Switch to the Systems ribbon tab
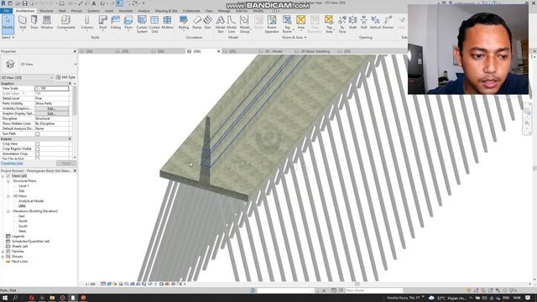This screenshot has width=537, height=302. click(93, 11)
